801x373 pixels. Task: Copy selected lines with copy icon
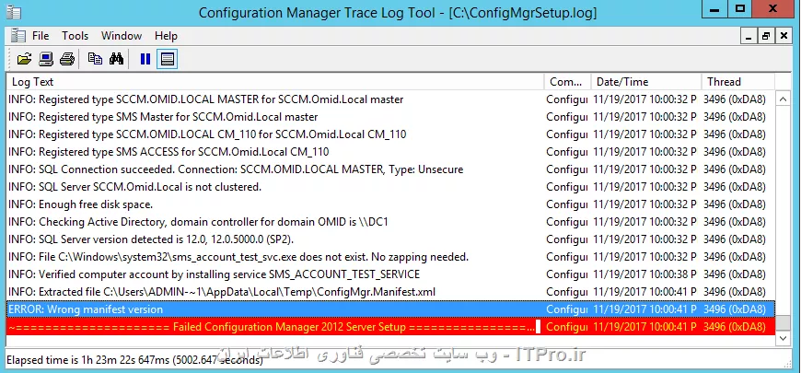click(x=95, y=59)
